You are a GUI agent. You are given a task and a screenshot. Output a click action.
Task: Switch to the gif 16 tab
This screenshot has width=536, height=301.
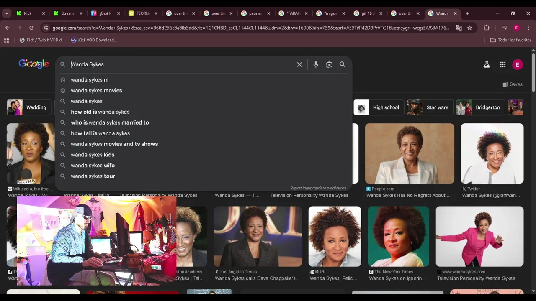(368, 13)
